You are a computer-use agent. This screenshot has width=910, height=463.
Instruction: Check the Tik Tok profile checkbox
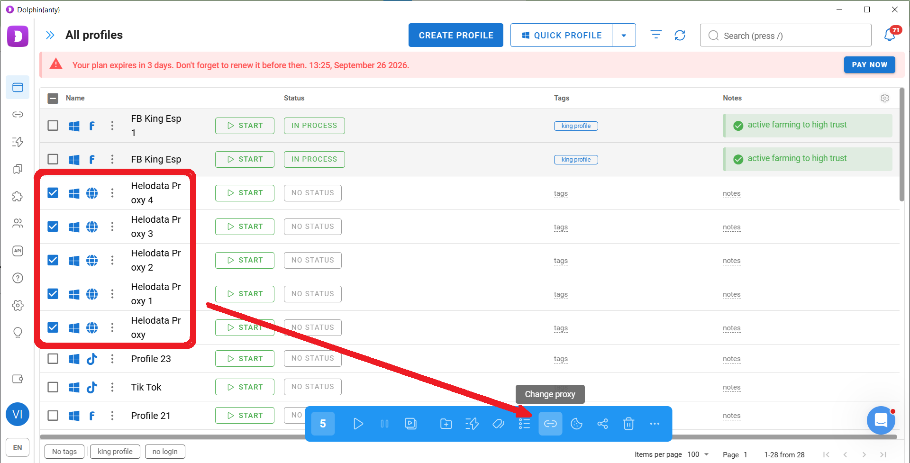point(53,387)
